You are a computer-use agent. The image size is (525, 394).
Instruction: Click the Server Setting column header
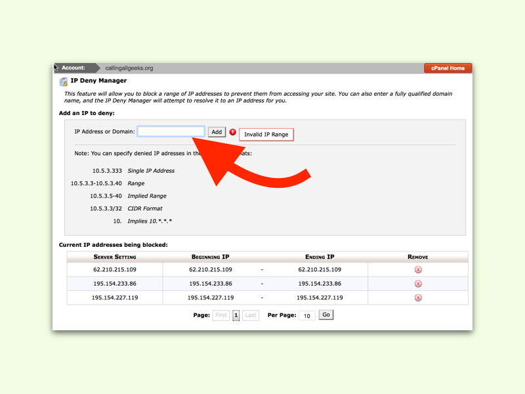115,257
